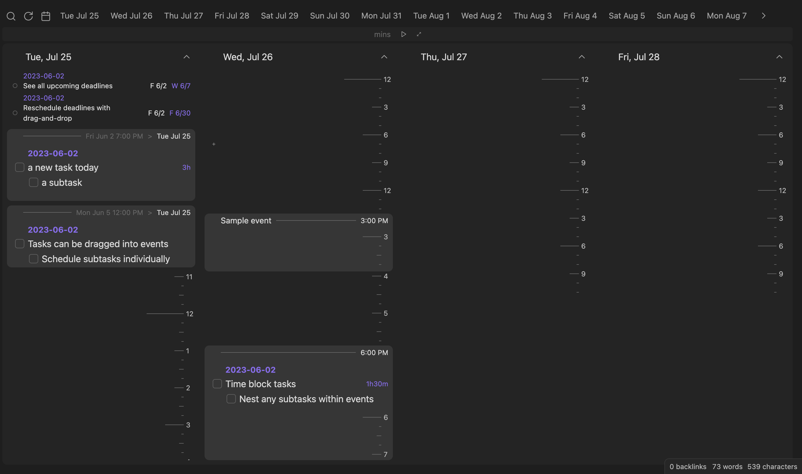Collapse the Fri, Jul 28 column
802x474 pixels.
click(x=779, y=57)
